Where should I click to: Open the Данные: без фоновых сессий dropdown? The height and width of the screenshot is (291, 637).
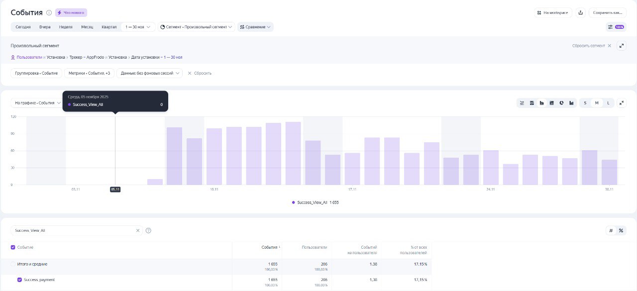[149, 73]
